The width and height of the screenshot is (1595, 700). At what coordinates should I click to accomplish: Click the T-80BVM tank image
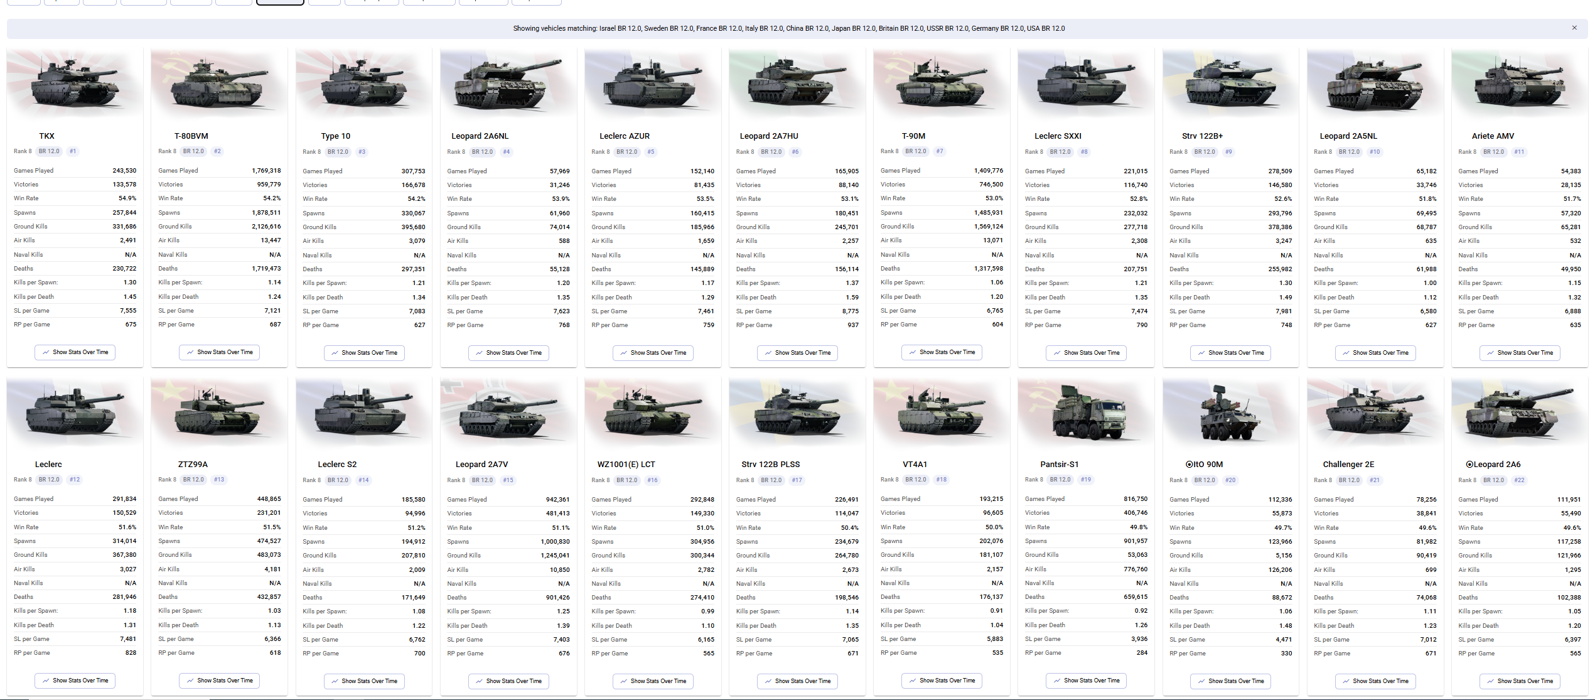point(219,85)
